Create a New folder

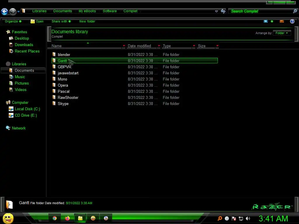click(87, 21)
